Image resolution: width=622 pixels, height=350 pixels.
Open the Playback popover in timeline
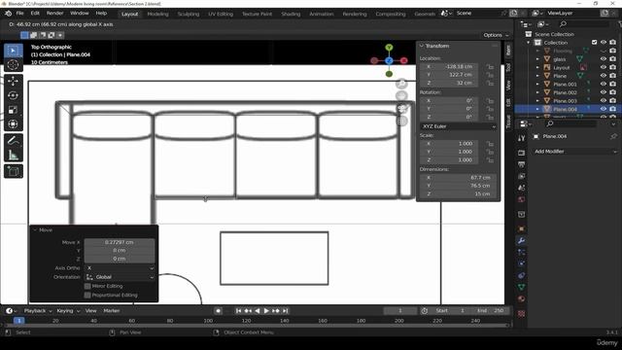[38, 311]
